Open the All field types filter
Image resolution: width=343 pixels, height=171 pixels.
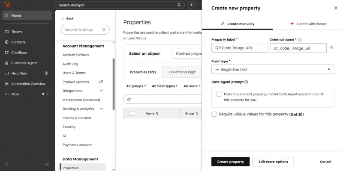(x=165, y=86)
